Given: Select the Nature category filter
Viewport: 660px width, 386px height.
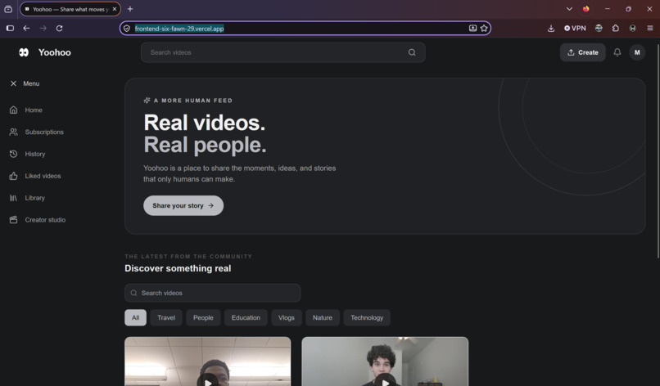Looking at the screenshot, I should (x=323, y=317).
